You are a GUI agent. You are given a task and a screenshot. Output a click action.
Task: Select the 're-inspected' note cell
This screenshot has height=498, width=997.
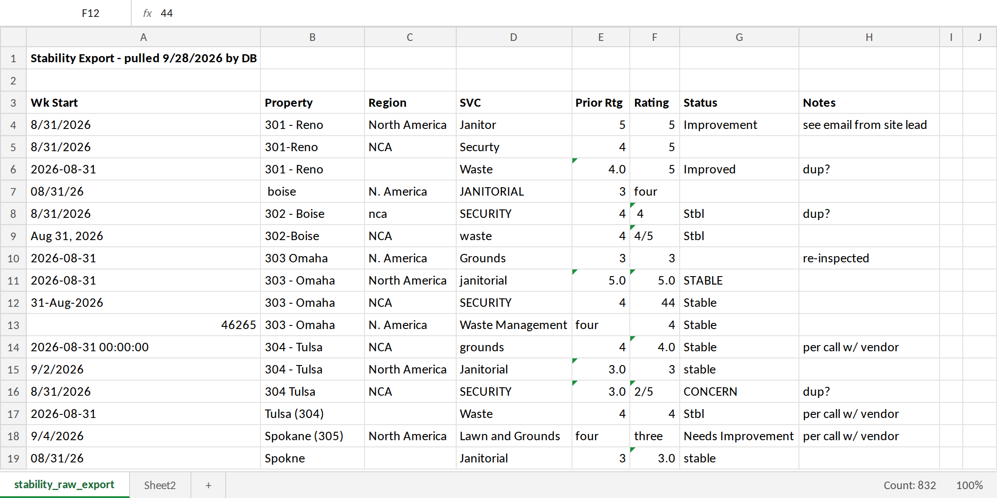click(x=869, y=258)
